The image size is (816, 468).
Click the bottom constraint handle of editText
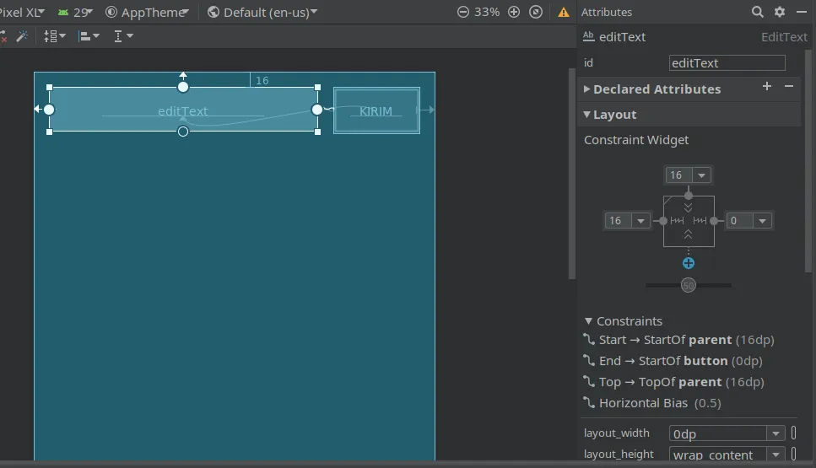pos(182,132)
